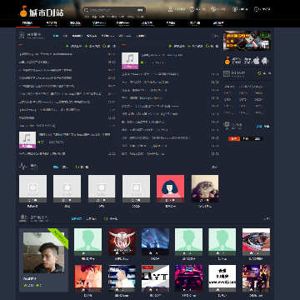The image size is (300, 300).
Task: Click the Android app download icon
Action: click(x=265, y=60)
